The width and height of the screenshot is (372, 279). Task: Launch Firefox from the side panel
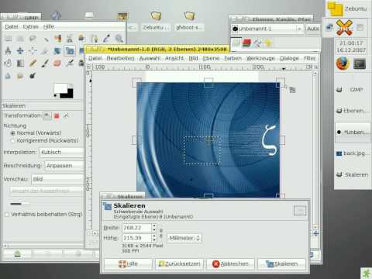[x=343, y=64]
